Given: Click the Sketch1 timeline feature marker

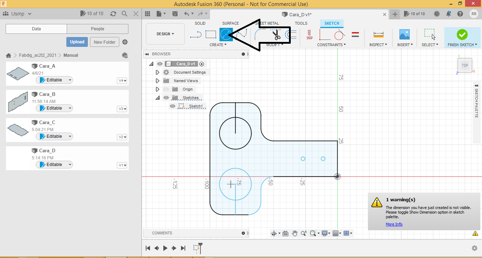Looking at the screenshot, I should click(197, 248).
